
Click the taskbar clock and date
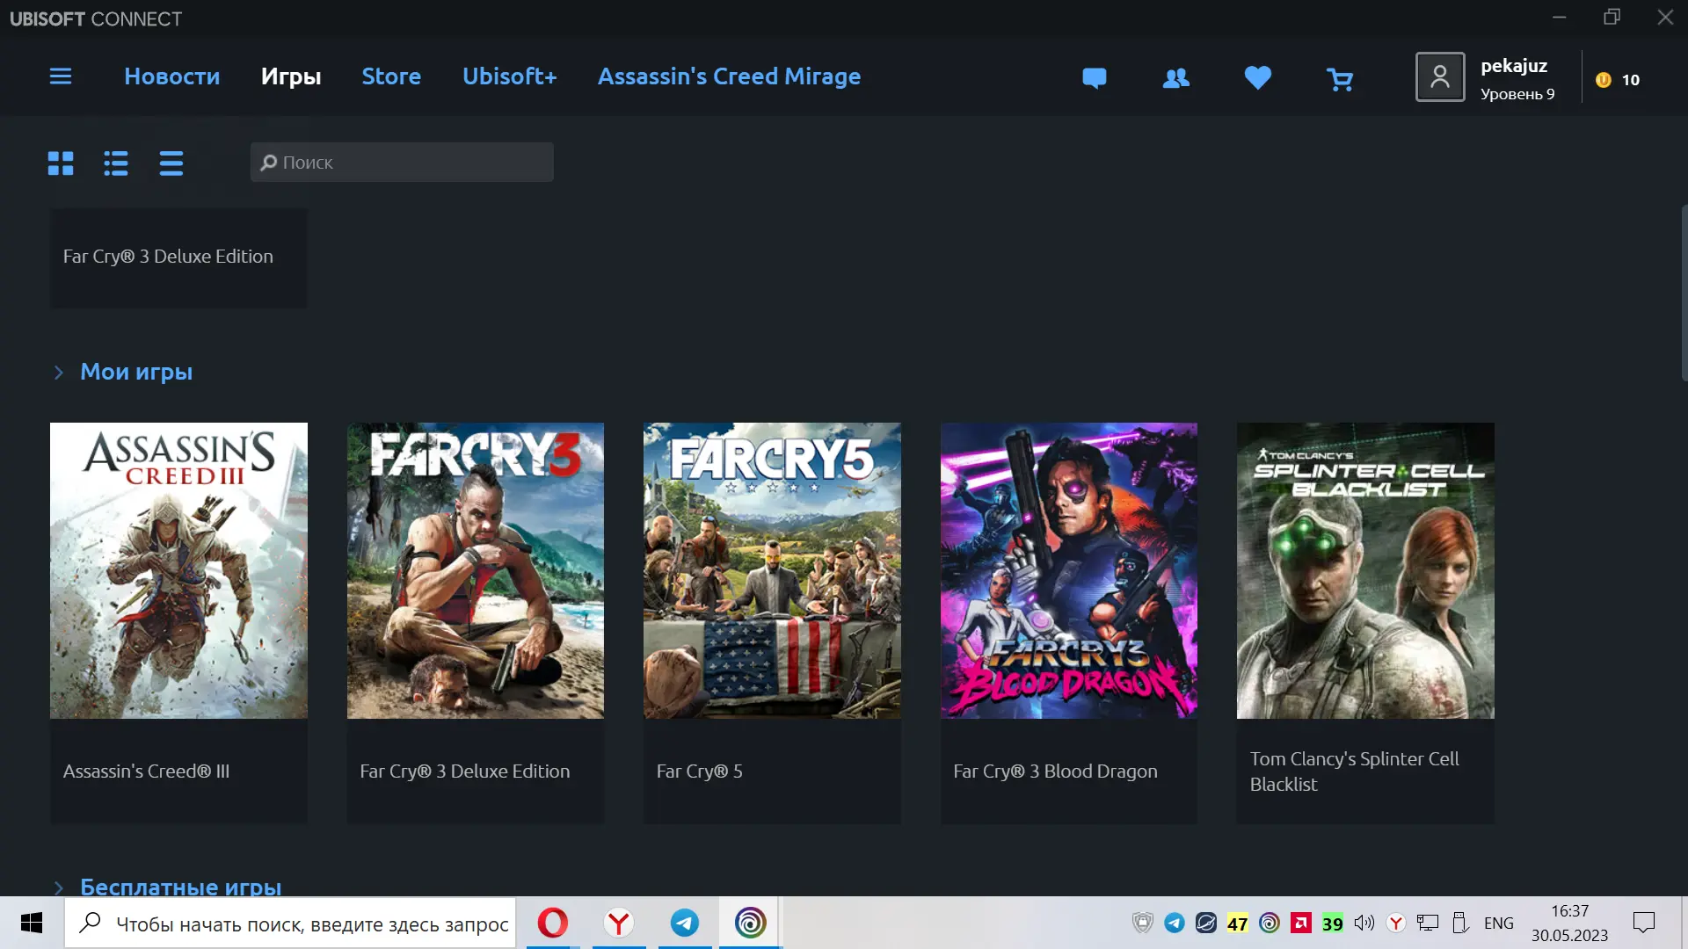(x=1569, y=923)
